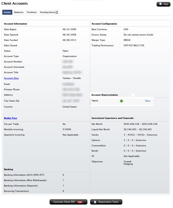The image size is (173, 208).
Task: Click the Investment Experience and Financials header
Action: coord(112,118)
